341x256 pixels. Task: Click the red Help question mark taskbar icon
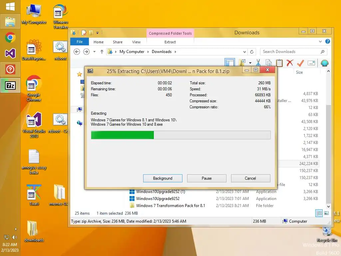(10, 69)
